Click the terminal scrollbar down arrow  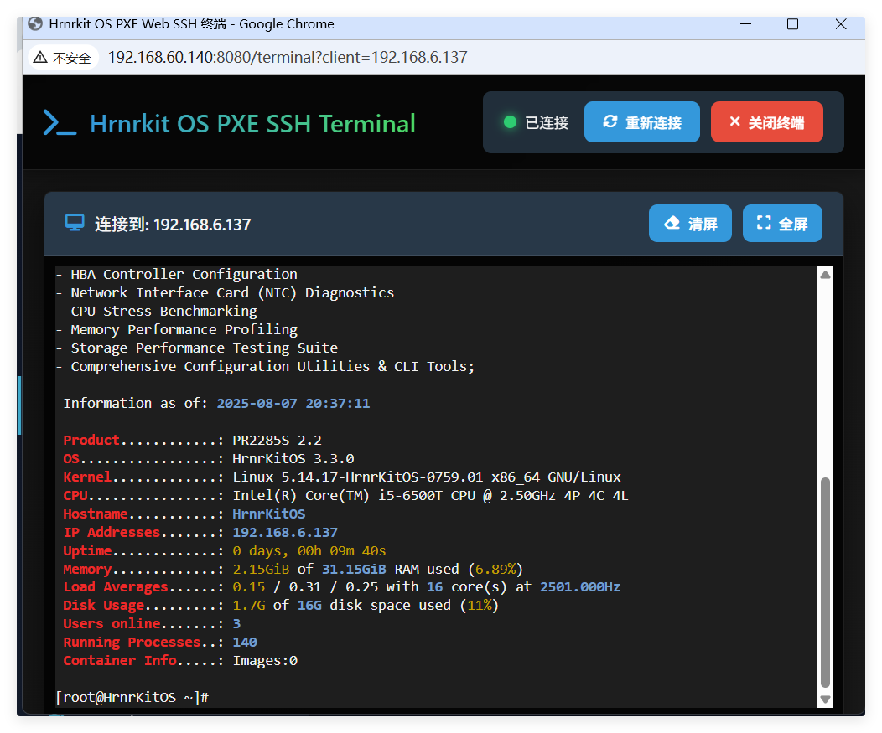(x=825, y=699)
